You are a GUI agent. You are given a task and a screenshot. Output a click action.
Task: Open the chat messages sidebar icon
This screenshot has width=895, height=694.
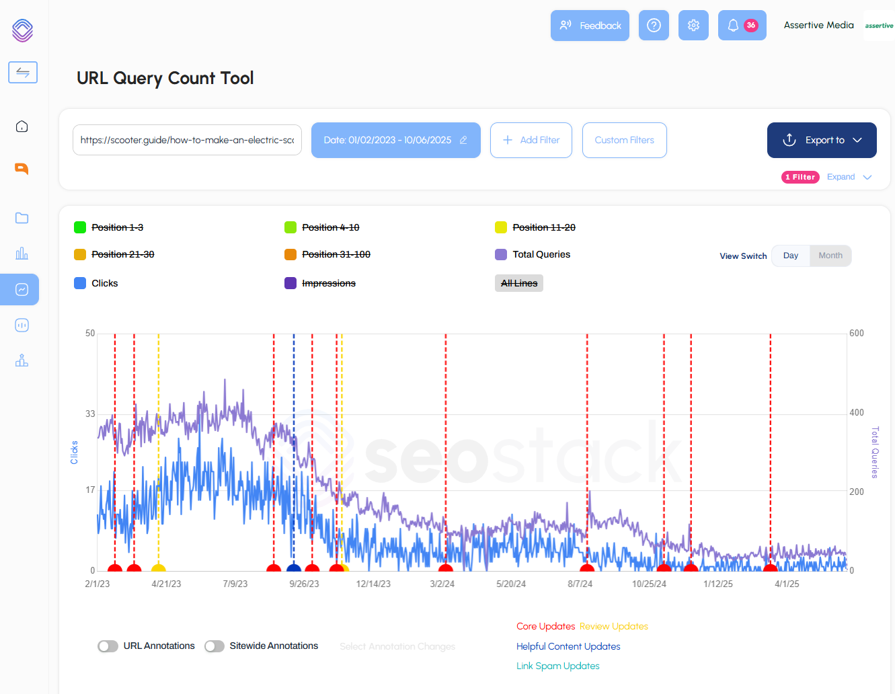point(21,169)
